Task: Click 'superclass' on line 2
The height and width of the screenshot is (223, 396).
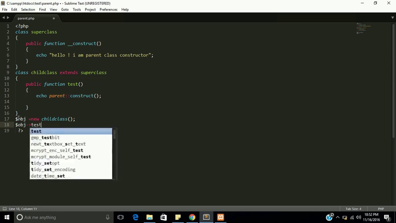Action: click(44, 32)
